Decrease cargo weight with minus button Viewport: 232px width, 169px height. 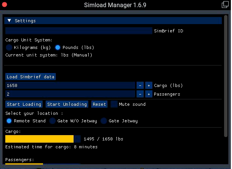click(140, 85)
